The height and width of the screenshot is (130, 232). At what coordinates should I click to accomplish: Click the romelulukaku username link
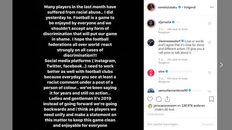point(167,7)
